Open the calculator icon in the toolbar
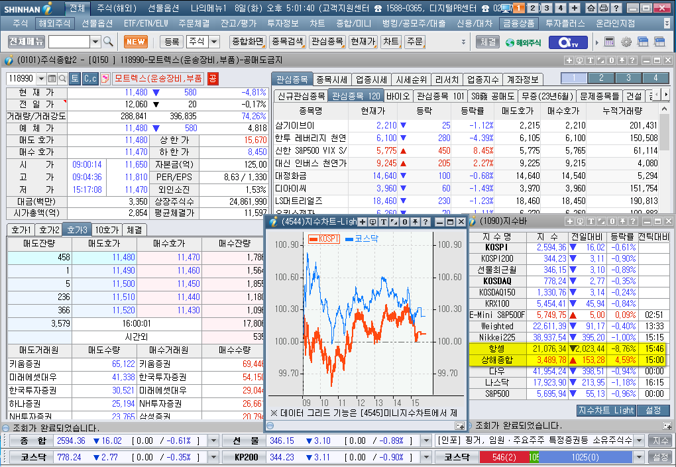This screenshot has height=467, width=676. (x=609, y=42)
